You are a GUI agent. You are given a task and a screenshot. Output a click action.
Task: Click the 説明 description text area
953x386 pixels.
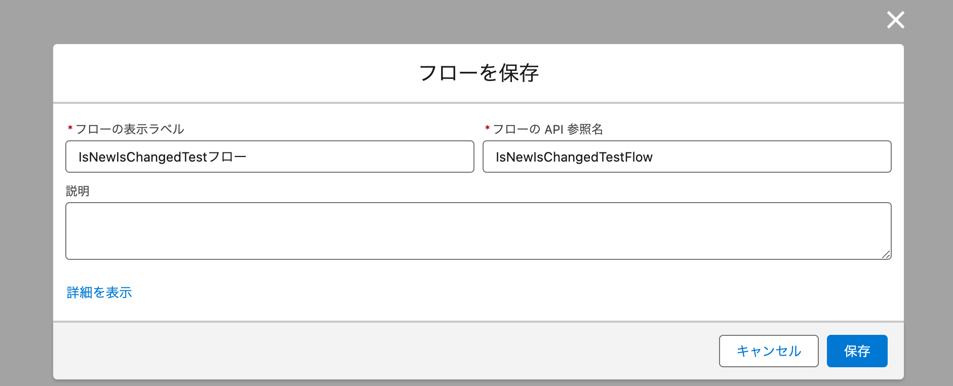tap(479, 231)
